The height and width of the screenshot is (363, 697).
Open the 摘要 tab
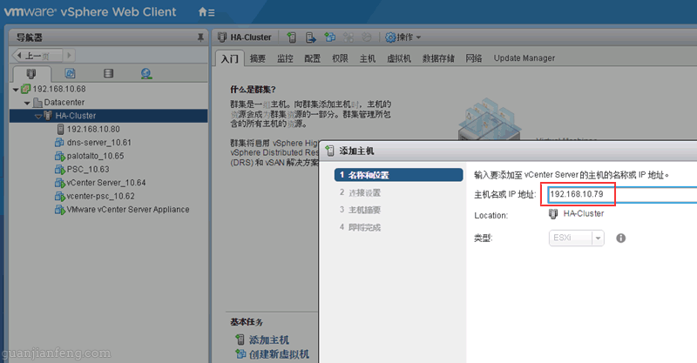(x=257, y=58)
